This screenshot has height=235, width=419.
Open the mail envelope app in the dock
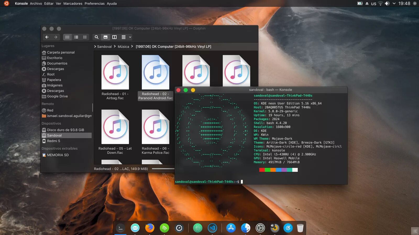135,228
